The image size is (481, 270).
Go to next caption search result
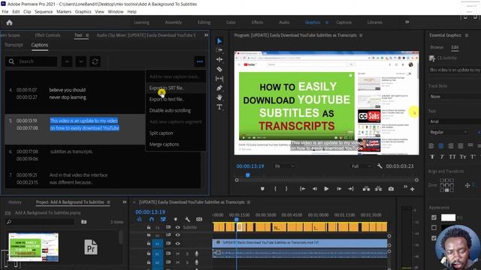point(81,61)
